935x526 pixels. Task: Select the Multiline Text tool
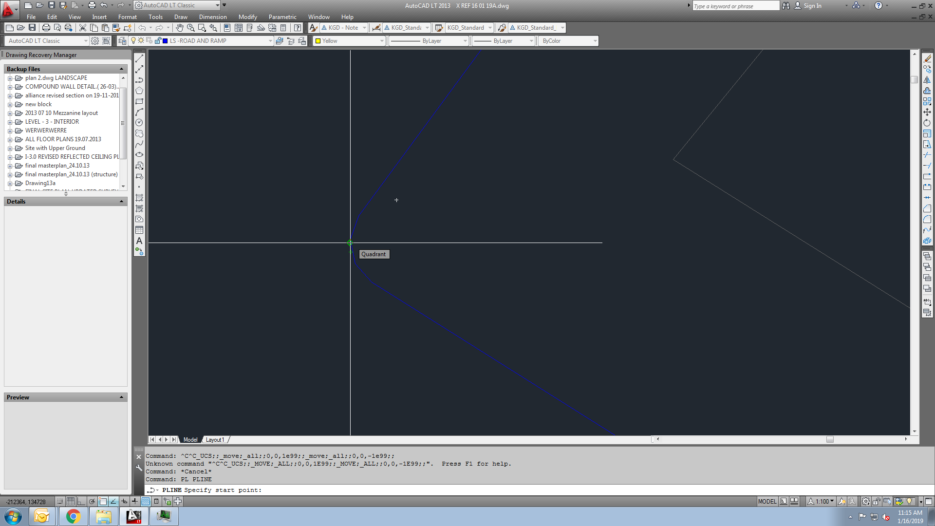pyautogui.click(x=139, y=241)
